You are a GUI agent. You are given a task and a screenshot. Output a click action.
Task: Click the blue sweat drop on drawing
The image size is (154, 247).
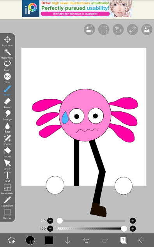tap(65, 117)
